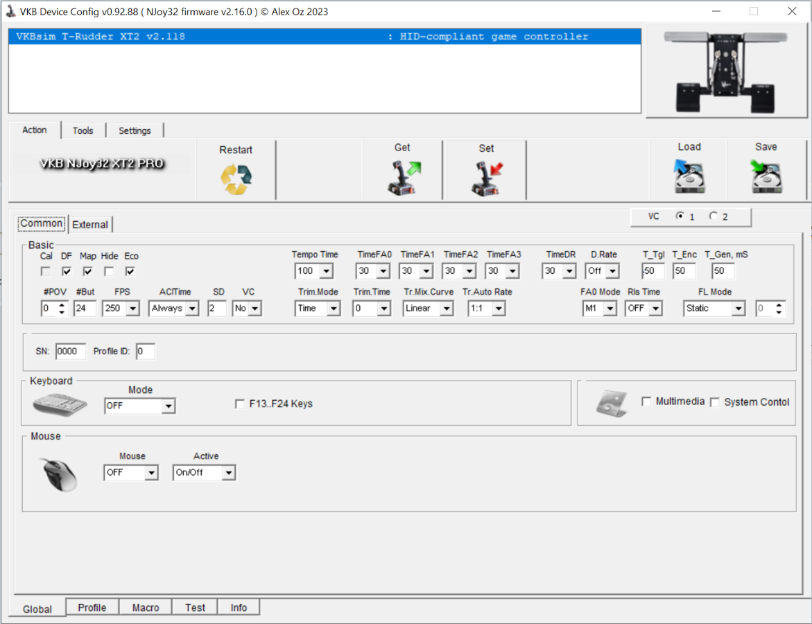This screenshot has width=812, height=624.
Task: Click the SN input field
Action: [x=71, y=351]
